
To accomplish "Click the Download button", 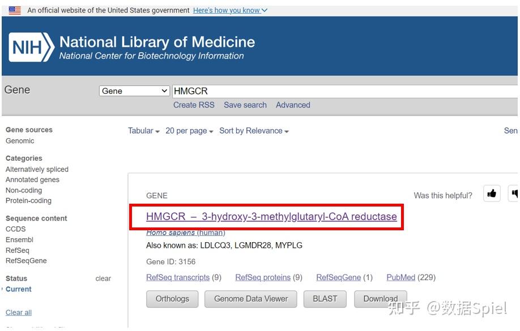I will click(381, 299).
